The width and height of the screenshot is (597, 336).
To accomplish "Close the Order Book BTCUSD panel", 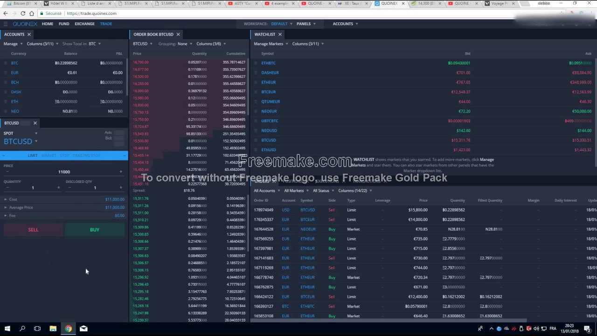I will tap(178, 35).
